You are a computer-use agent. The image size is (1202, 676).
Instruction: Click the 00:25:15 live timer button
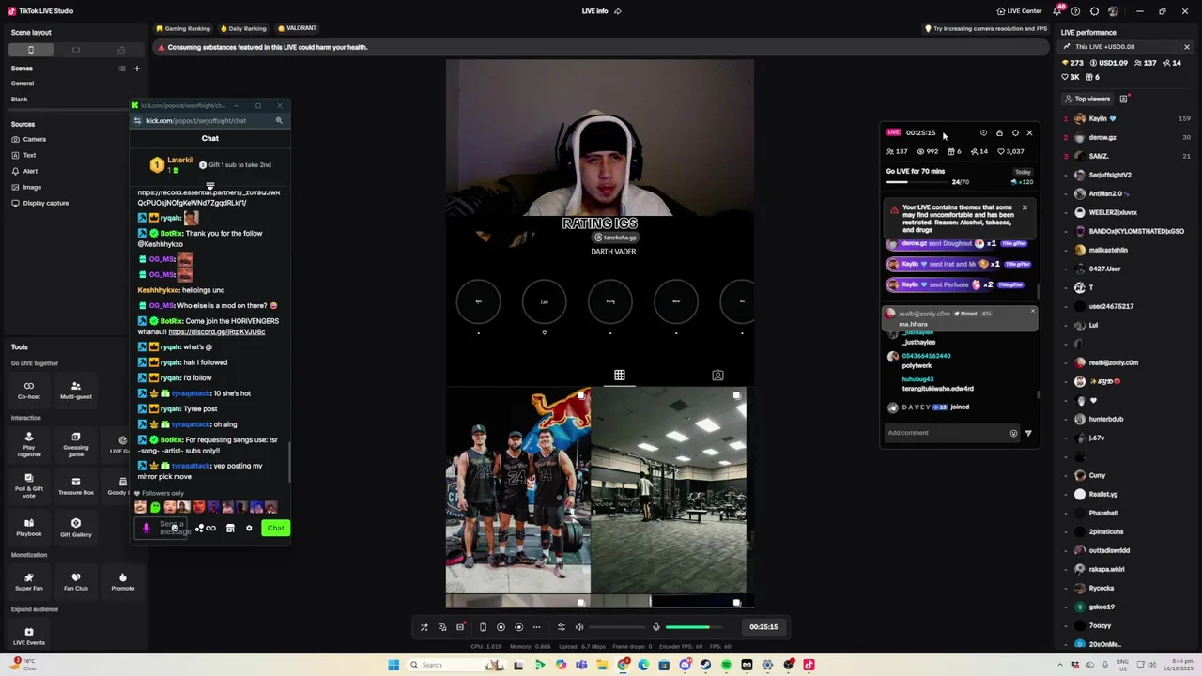(763, 627)
